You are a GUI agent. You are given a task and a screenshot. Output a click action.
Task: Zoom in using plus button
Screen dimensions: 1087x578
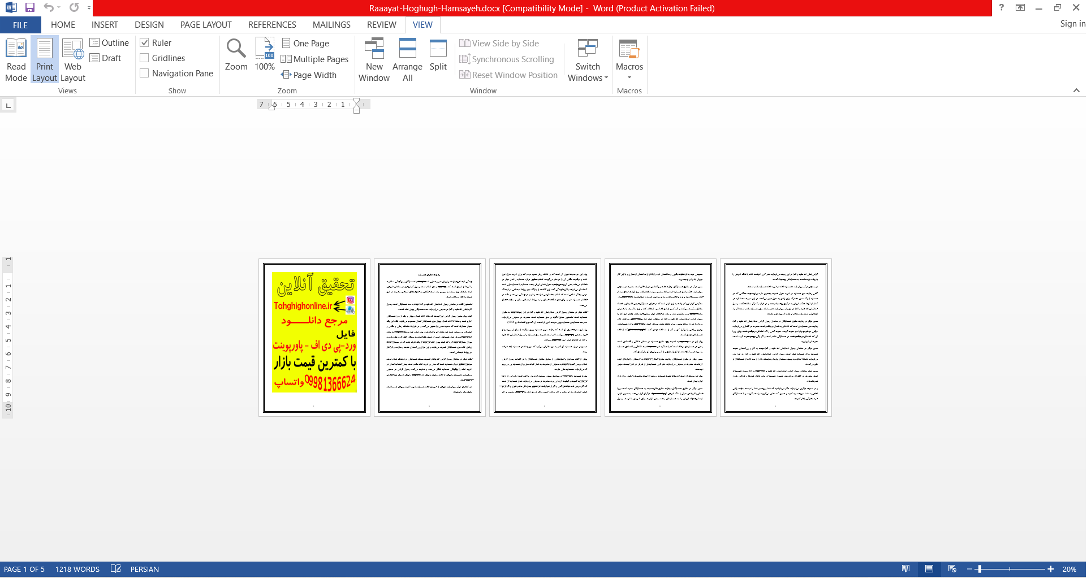coord(1051,569)
